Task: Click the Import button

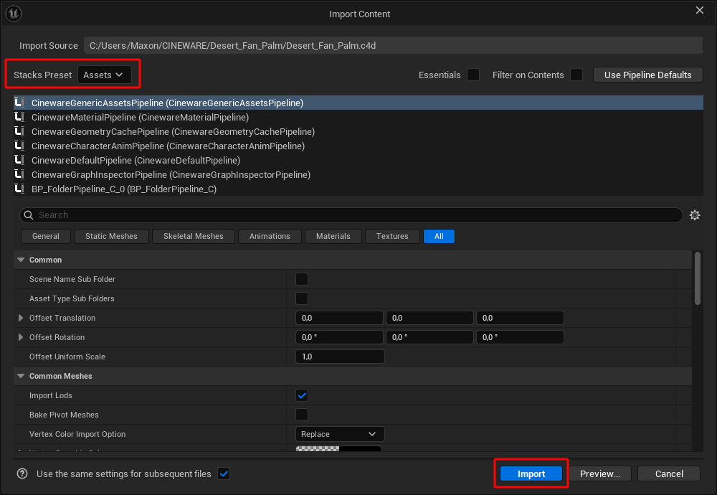Action: click(x=531, y=473)
